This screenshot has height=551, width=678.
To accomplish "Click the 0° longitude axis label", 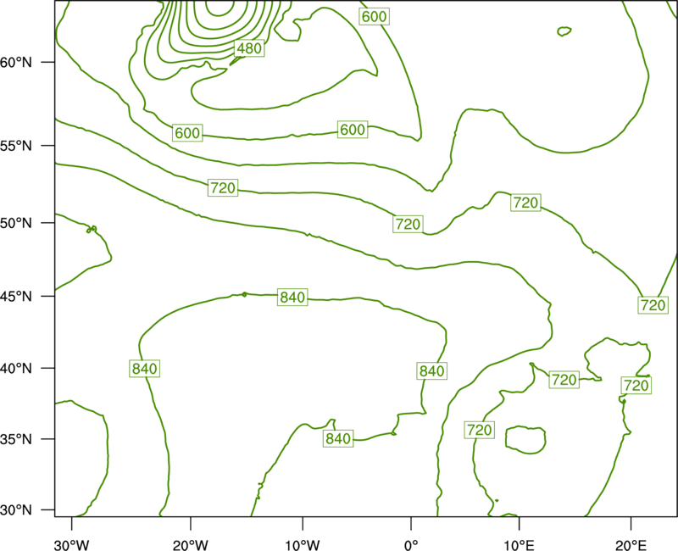I will [x=411, y=545].
